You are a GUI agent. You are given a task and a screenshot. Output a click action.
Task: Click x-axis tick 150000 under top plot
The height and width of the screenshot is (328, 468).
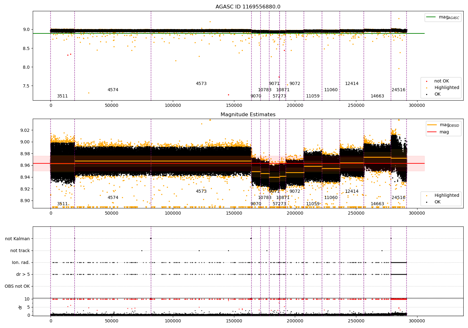pyautogui.click(x=234, y=106)
